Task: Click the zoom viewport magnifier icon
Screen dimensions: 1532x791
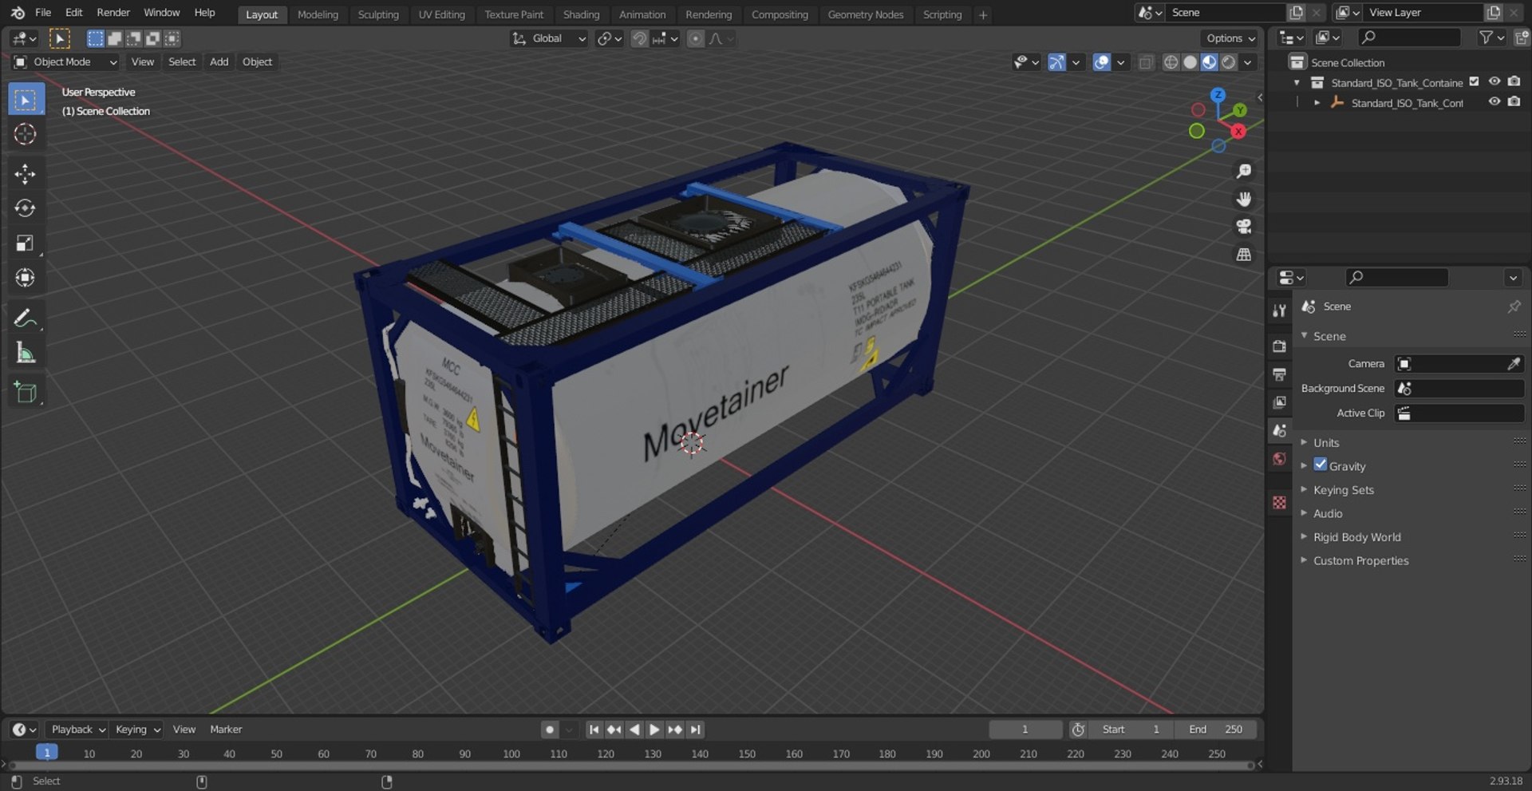Action: coord(1243,171)
